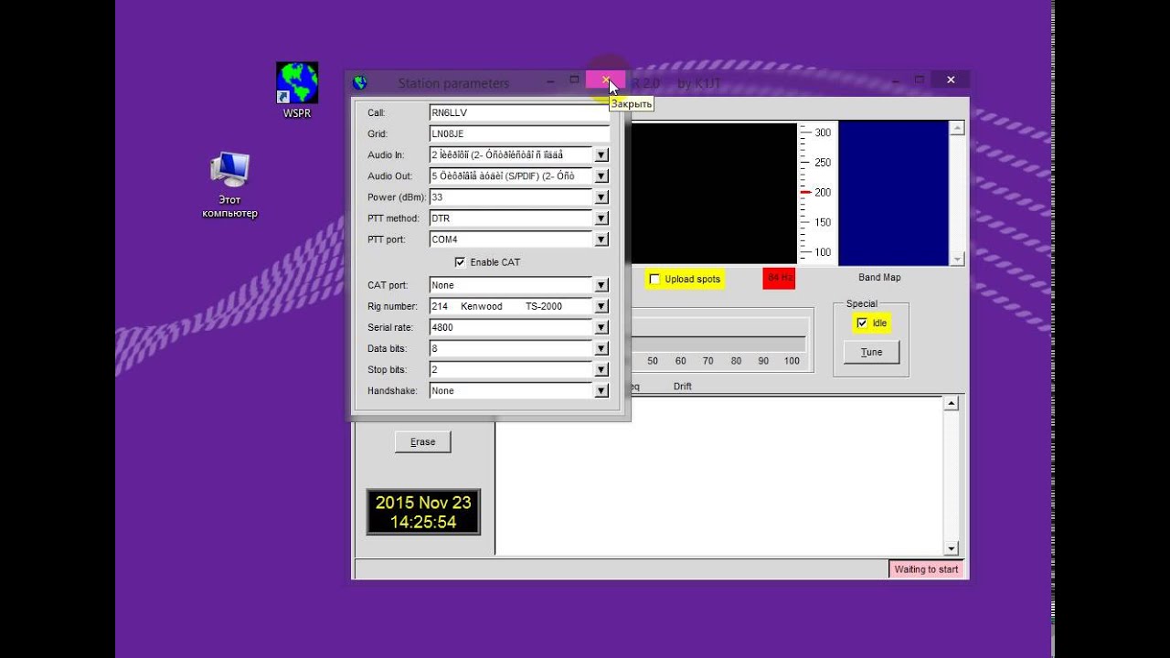Viewport: 1170px width, 658px height.
Task: Disable the Enable CAT checkbox
Action: (x=460, y=262)
